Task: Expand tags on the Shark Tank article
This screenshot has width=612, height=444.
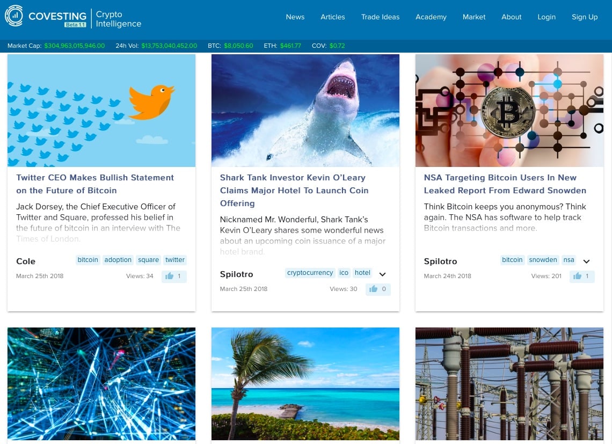Action: (x=382, y=274)
